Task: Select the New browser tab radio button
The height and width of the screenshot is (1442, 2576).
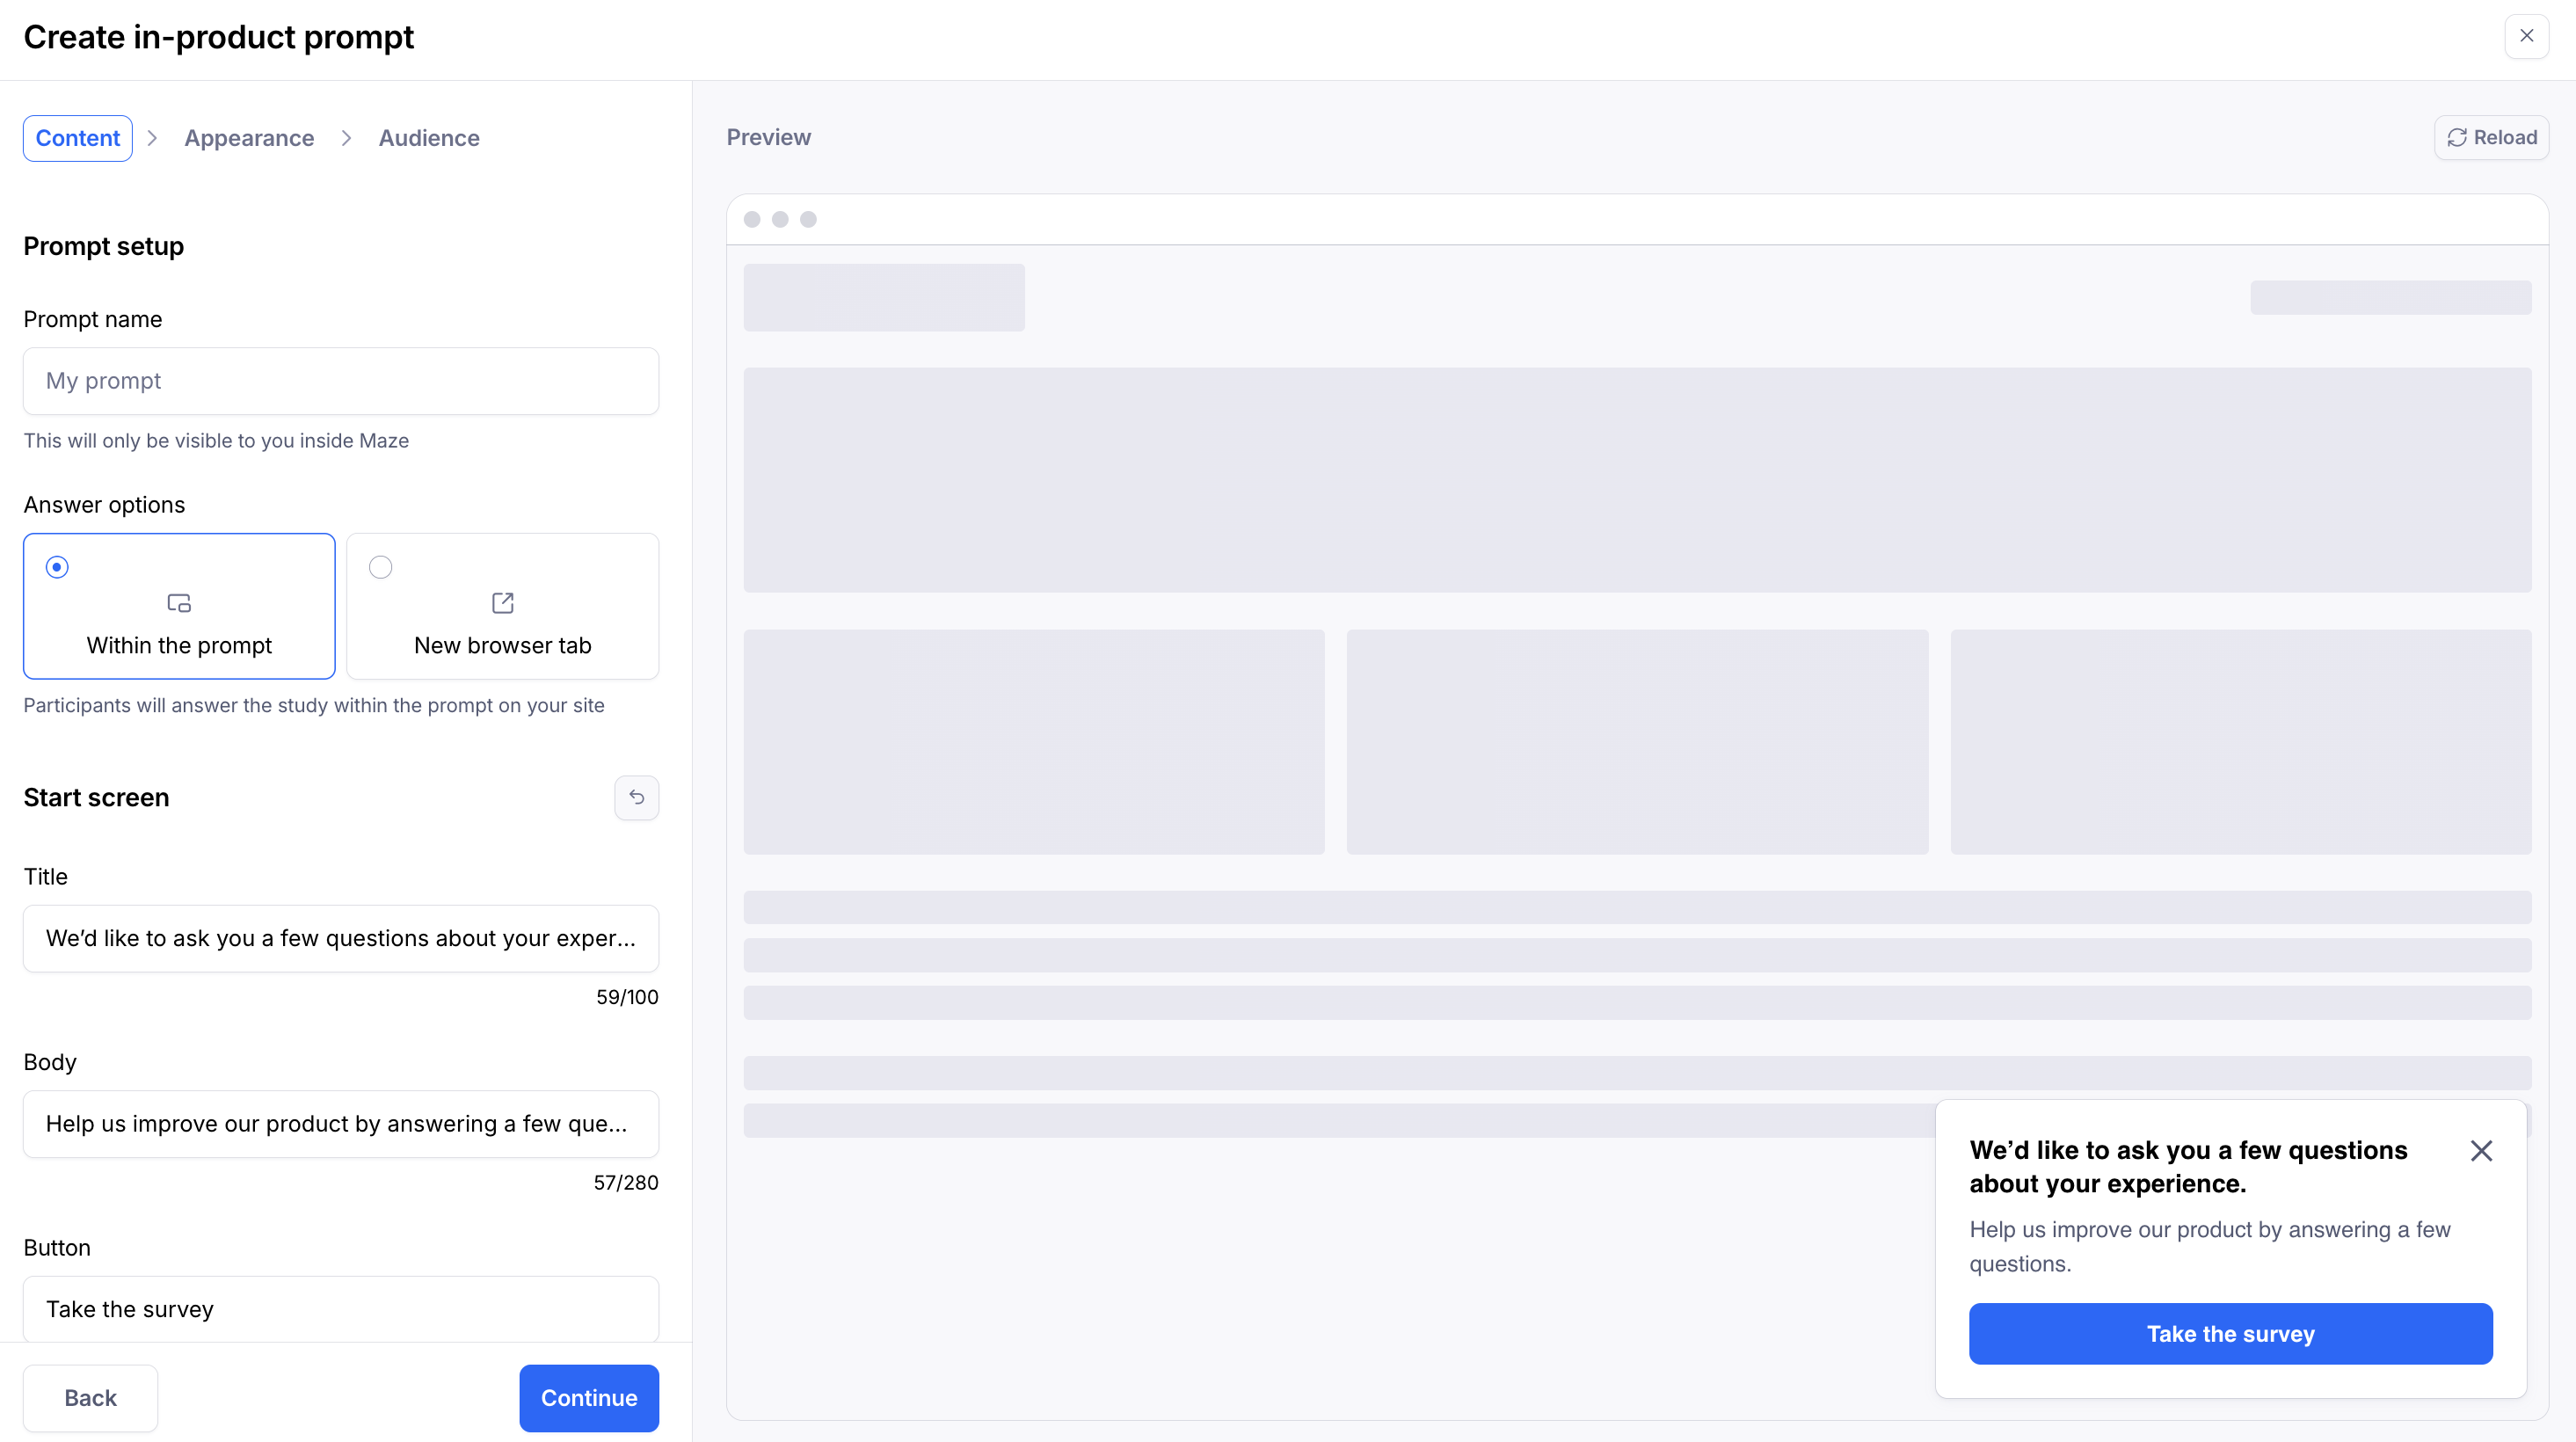Action: click(x=380, y=567)
